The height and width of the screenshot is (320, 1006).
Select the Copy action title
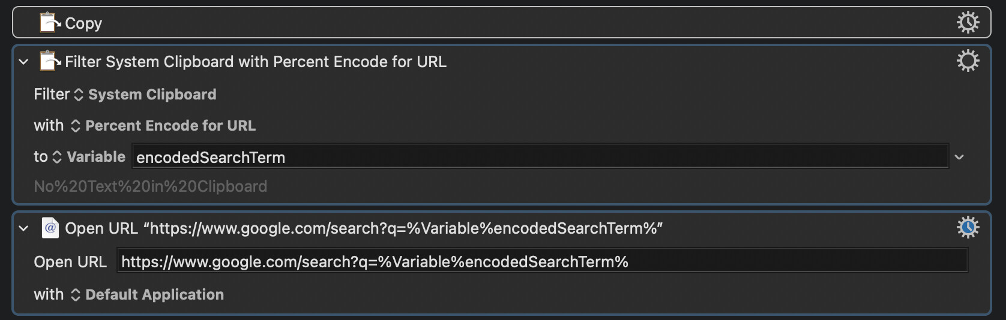pos(83,23)
